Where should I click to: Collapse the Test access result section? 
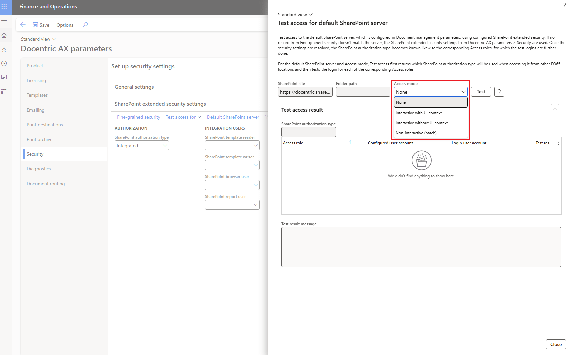(x=555, y=110)
